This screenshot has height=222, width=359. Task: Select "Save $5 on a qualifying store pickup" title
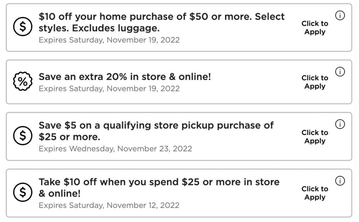click(156, 131)
